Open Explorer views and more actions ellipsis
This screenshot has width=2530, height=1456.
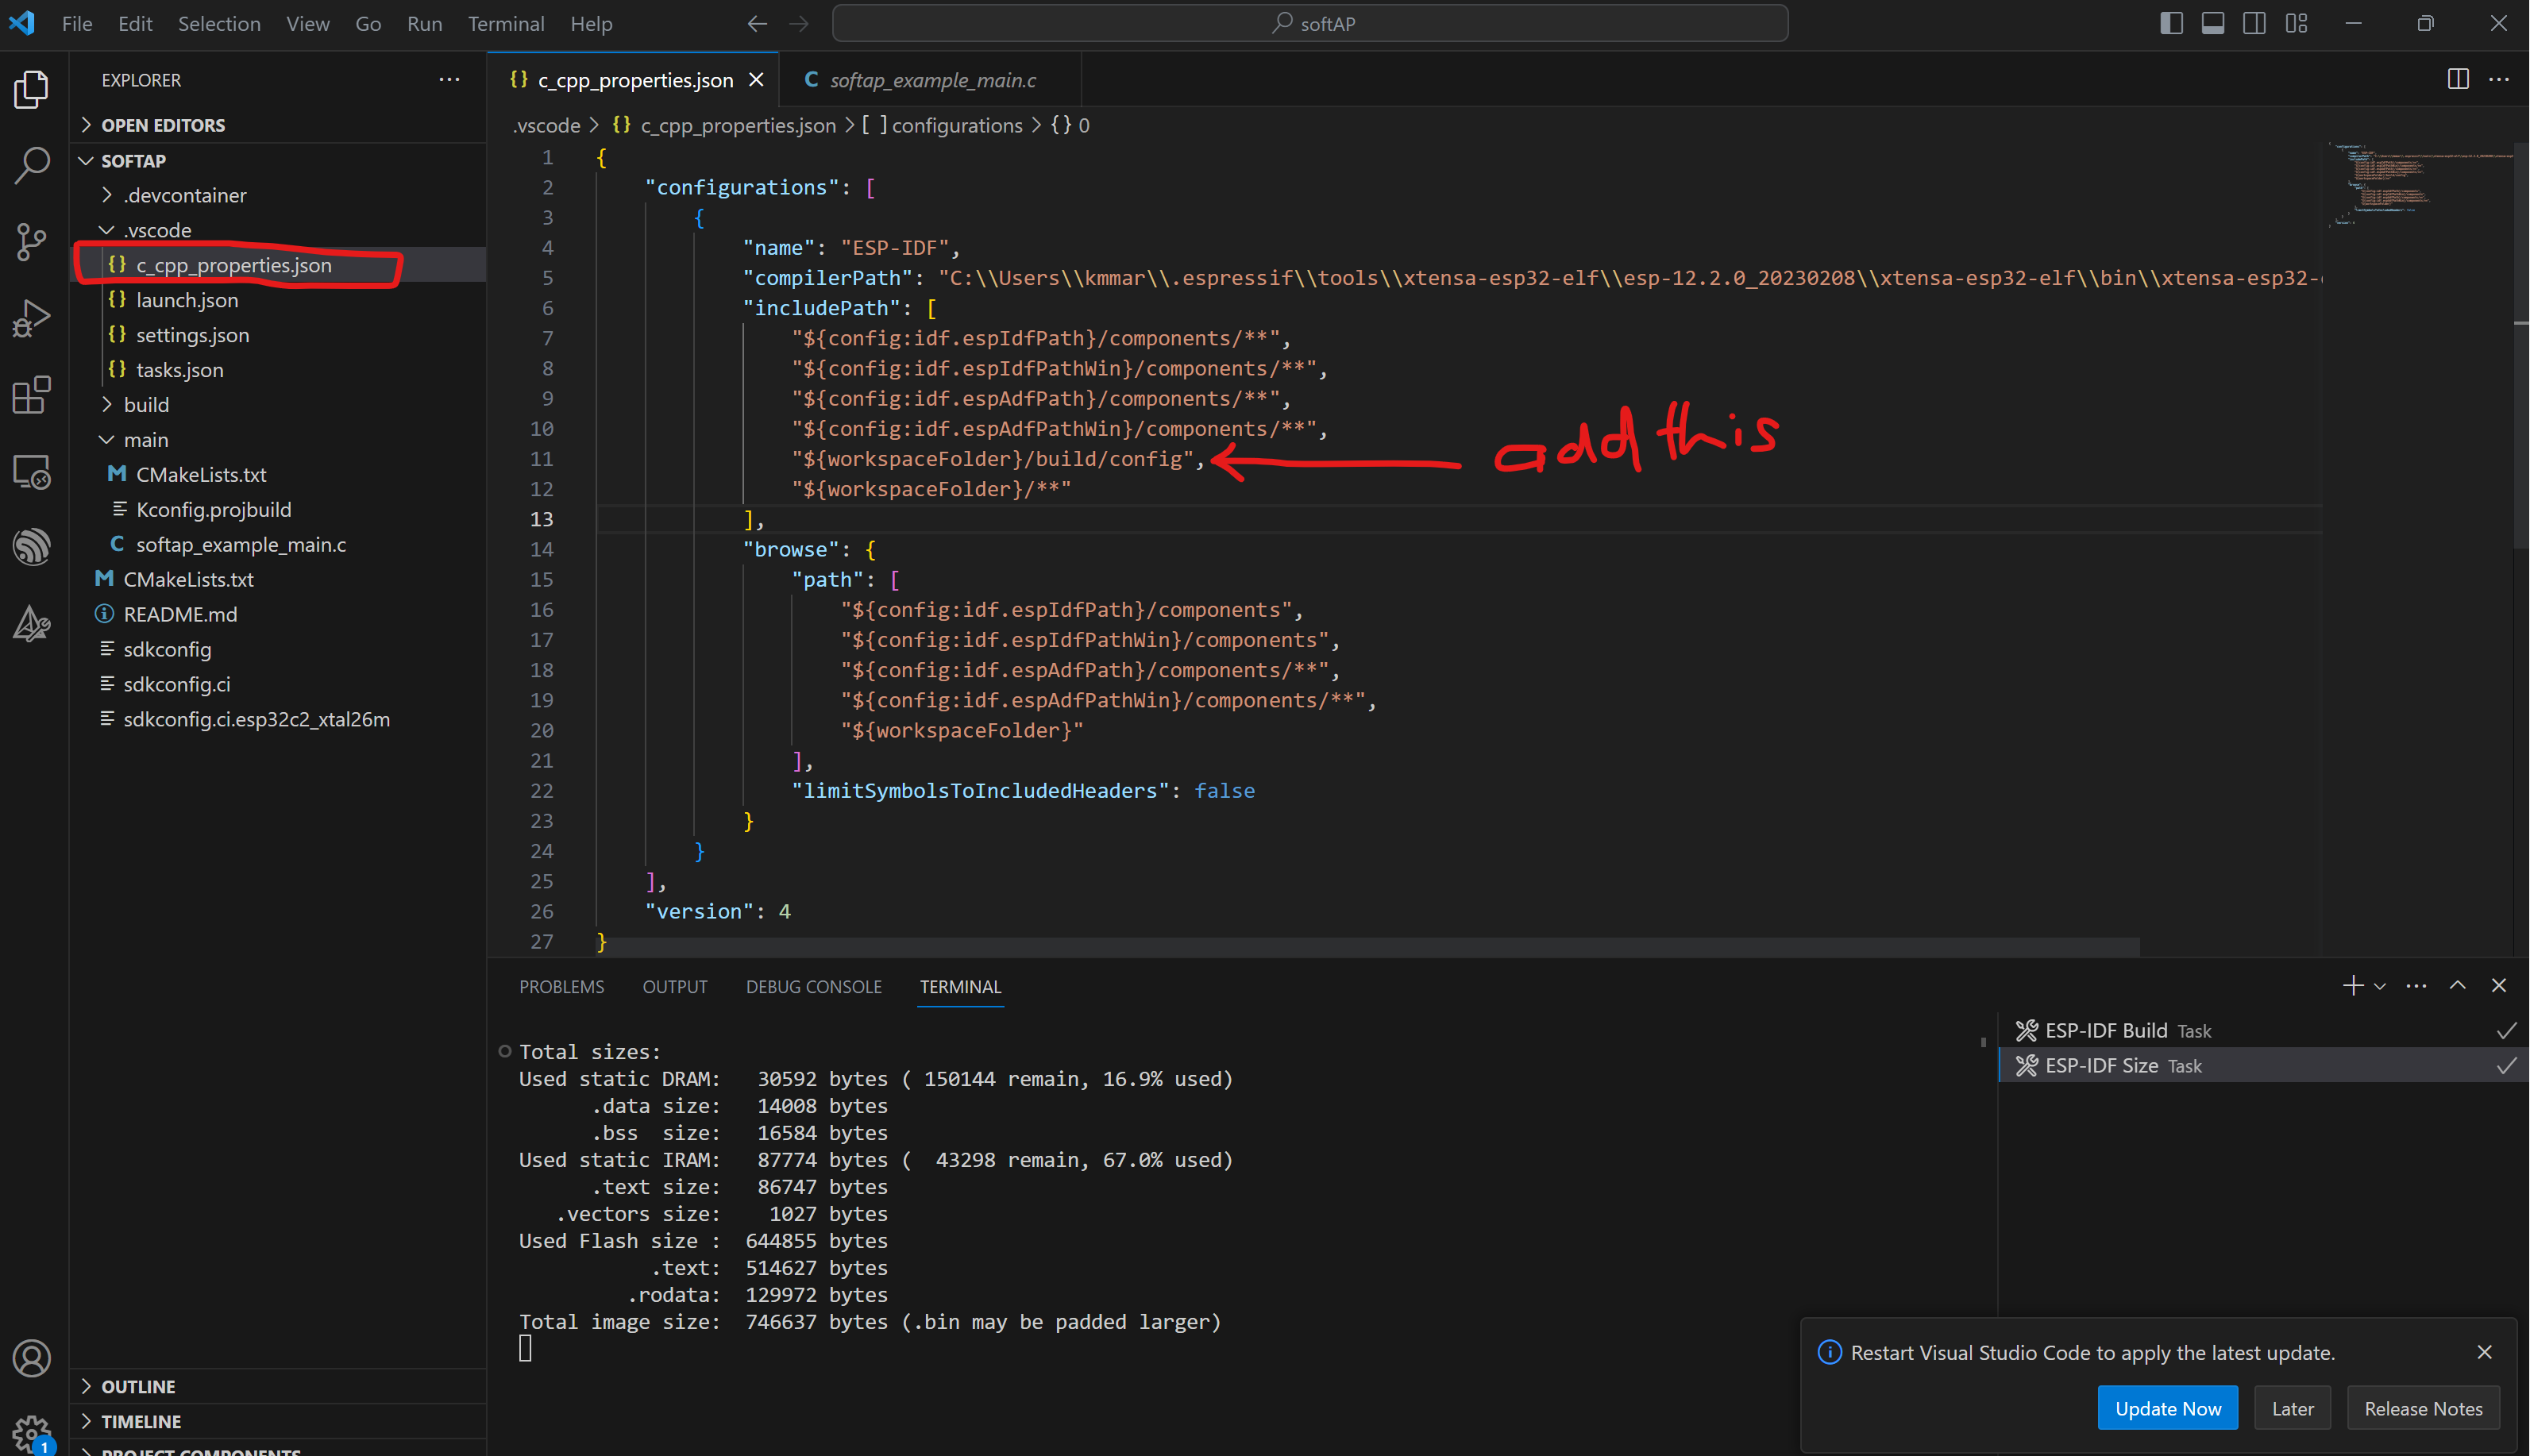point(449,79)
